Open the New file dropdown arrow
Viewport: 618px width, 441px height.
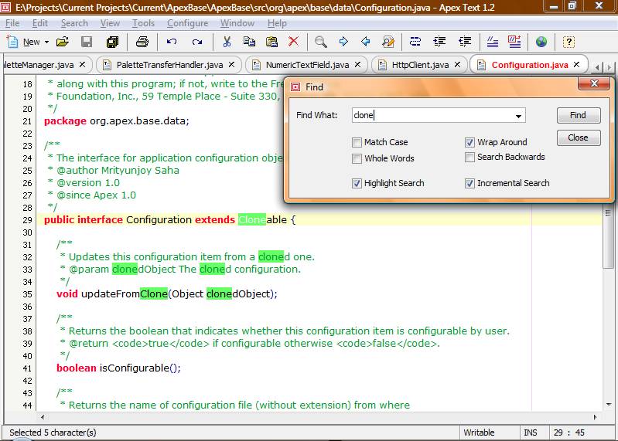click(46, 42)
